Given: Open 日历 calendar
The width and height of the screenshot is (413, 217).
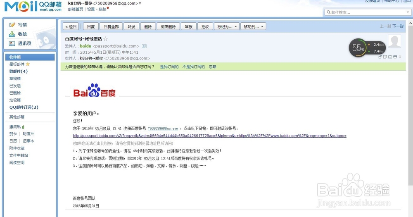Looking at the screenshot, I should [13, 141].
